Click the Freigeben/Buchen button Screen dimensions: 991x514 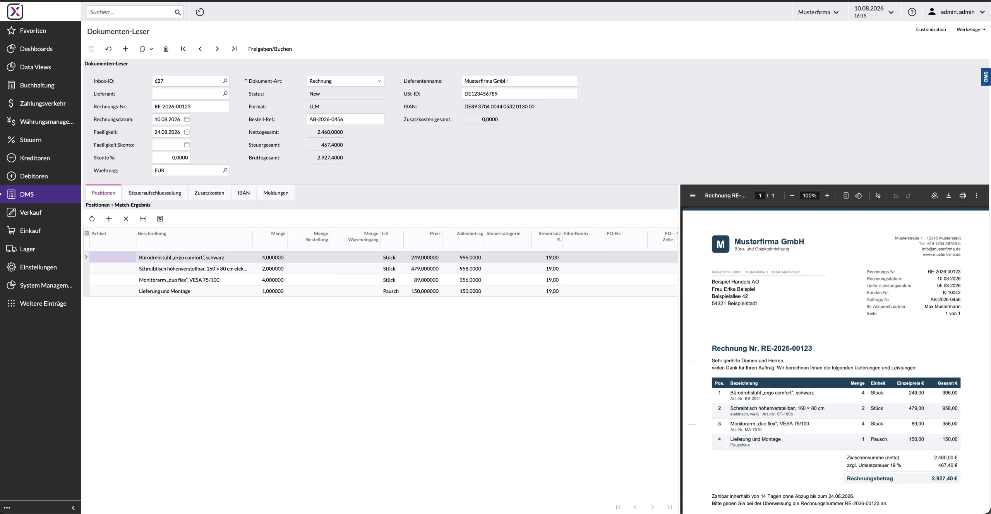click(x=270, y=49)
